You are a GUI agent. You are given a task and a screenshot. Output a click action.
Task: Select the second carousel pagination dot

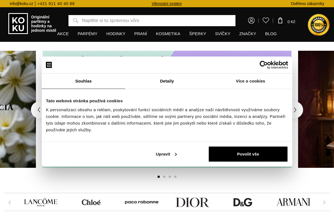(164, 177)
